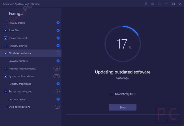Minimize the Advanced SystemCare window
Image resolution: width=184 pixels, height=126 pixels.
click(166, 4)
